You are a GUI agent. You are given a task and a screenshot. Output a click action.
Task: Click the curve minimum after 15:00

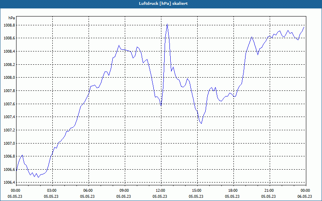[x=201, y=123]
